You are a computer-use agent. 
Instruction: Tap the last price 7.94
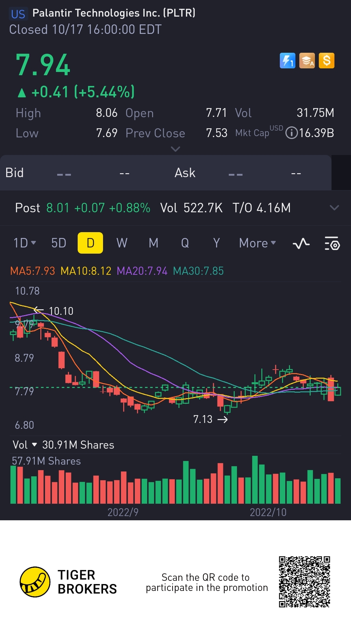(x=43, y=65)
